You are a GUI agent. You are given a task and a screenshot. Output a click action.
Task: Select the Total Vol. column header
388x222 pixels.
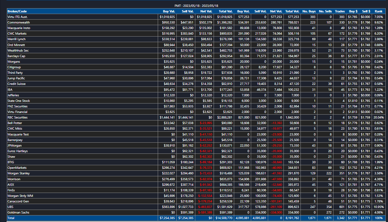coord(292,11)
